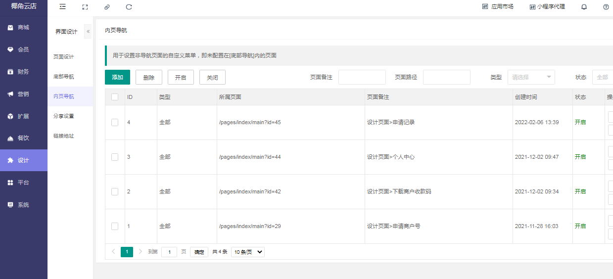Tick the checkbox for row ID 4

pyautogui.click(x=115, y=122)
